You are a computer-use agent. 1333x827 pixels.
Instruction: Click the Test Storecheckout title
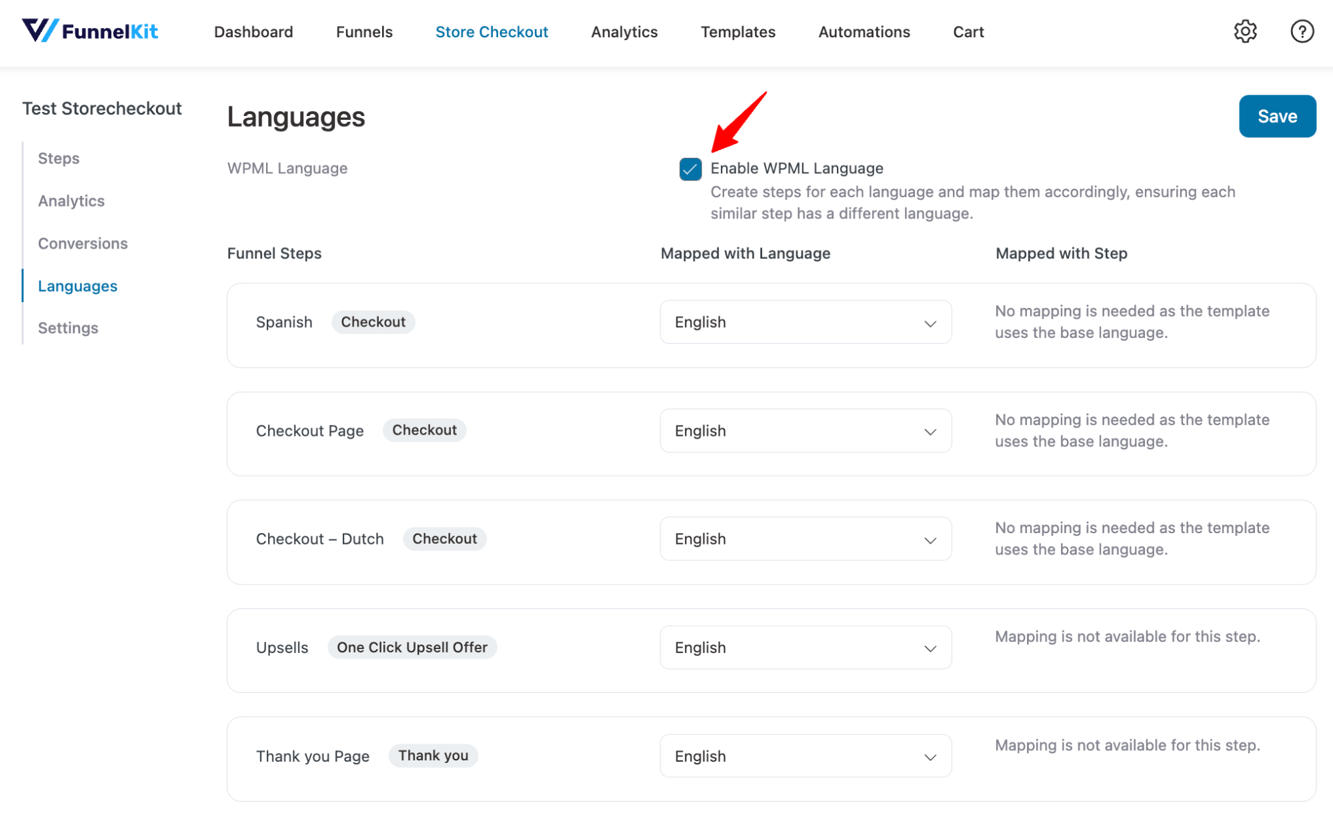pyautogui.click(x=102, y=109)
